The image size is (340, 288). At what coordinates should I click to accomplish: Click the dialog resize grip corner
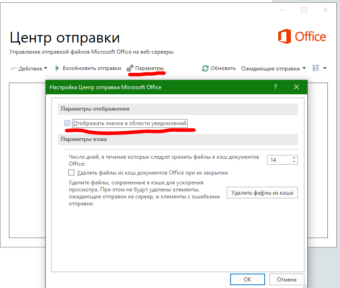coord(304,286)
